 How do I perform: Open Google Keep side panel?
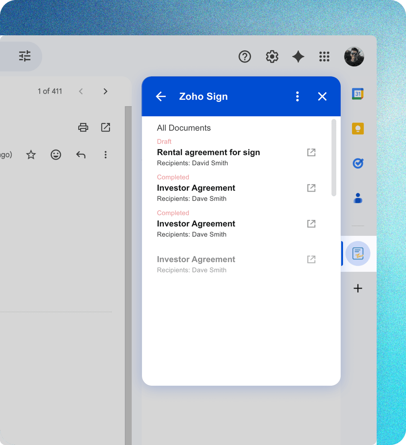(x=358, y=129)
